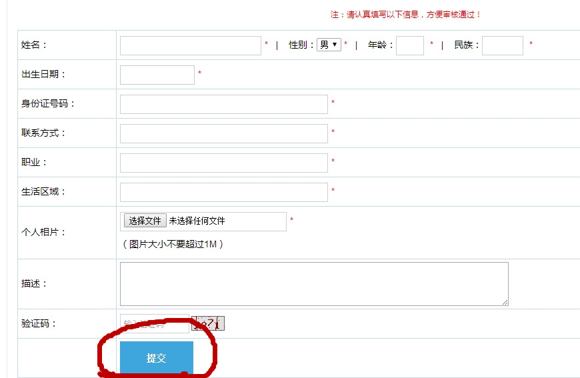Click the 姓名 name input field

(x=191, y=45)
